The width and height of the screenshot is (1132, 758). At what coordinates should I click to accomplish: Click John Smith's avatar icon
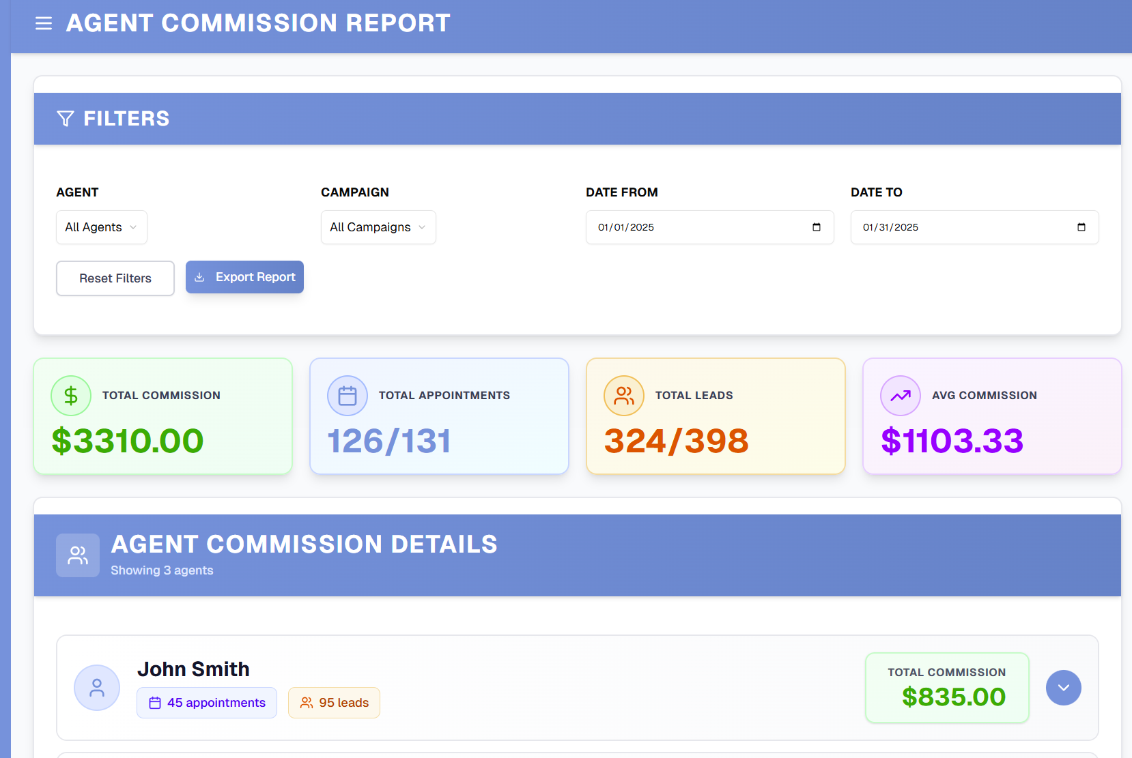(96, 688)
